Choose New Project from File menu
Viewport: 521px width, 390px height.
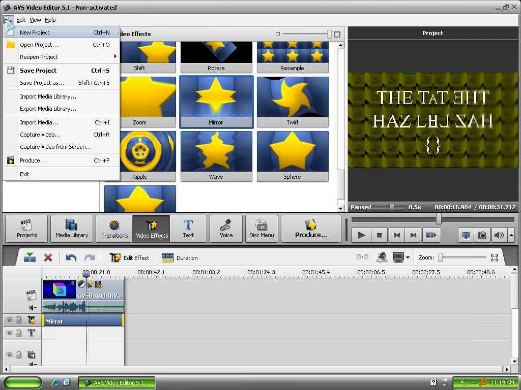point(62,32)
